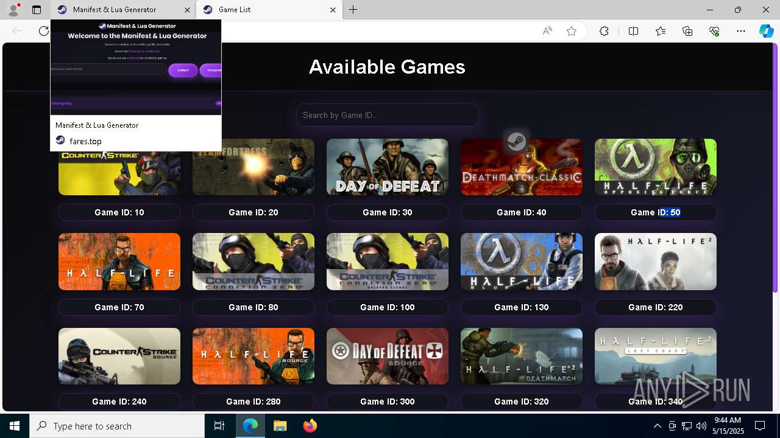This screenshot has width=780, height=438.
Task: Close the Game List tab
Action: pyautogui.click(x=333, y=10)
